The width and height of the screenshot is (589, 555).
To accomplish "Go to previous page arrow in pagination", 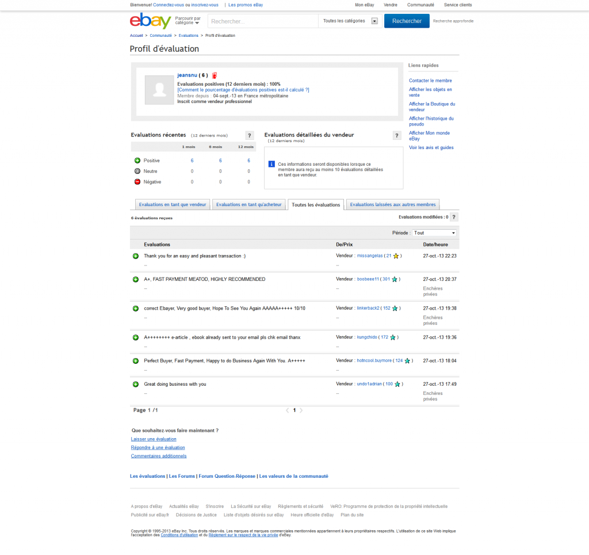I will [x=288, y=410].
